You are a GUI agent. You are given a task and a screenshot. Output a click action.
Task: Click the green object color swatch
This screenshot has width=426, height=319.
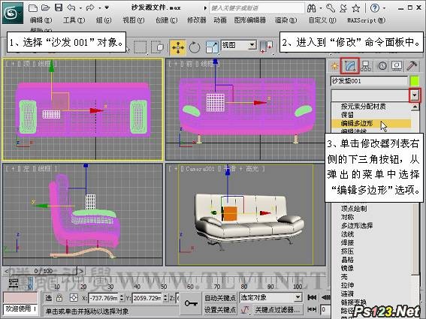(415, 81)
